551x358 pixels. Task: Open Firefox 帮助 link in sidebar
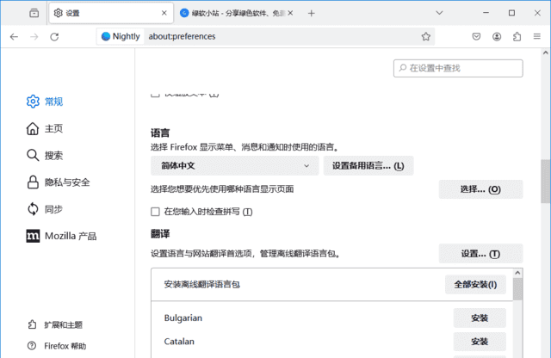point(57,346)
